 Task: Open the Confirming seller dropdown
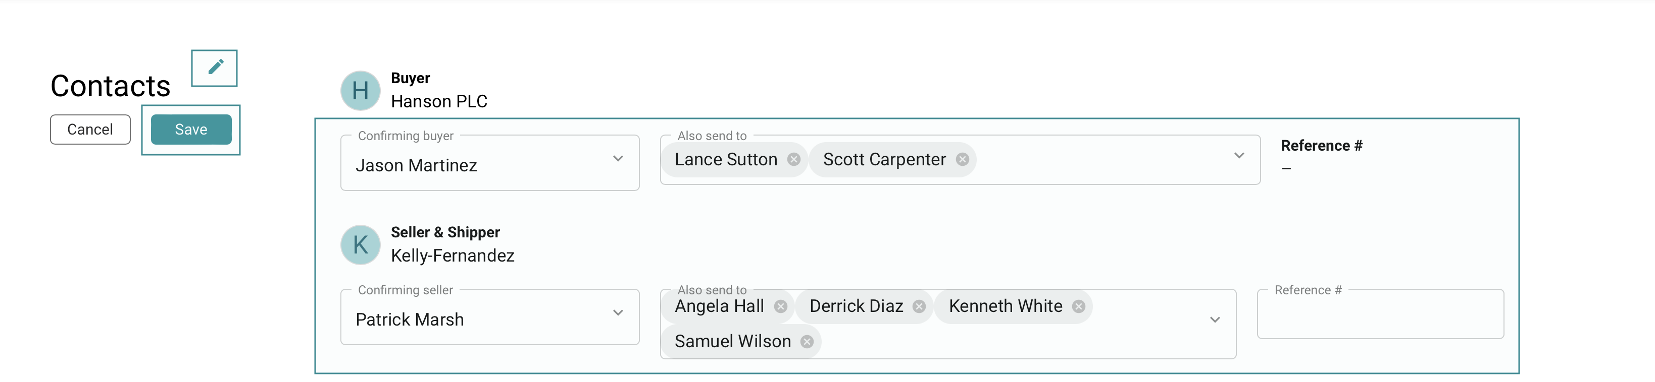tap(618, 313)
